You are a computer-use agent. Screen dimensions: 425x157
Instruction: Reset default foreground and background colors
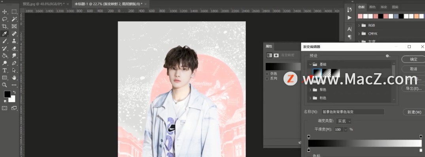coord(5,101)
